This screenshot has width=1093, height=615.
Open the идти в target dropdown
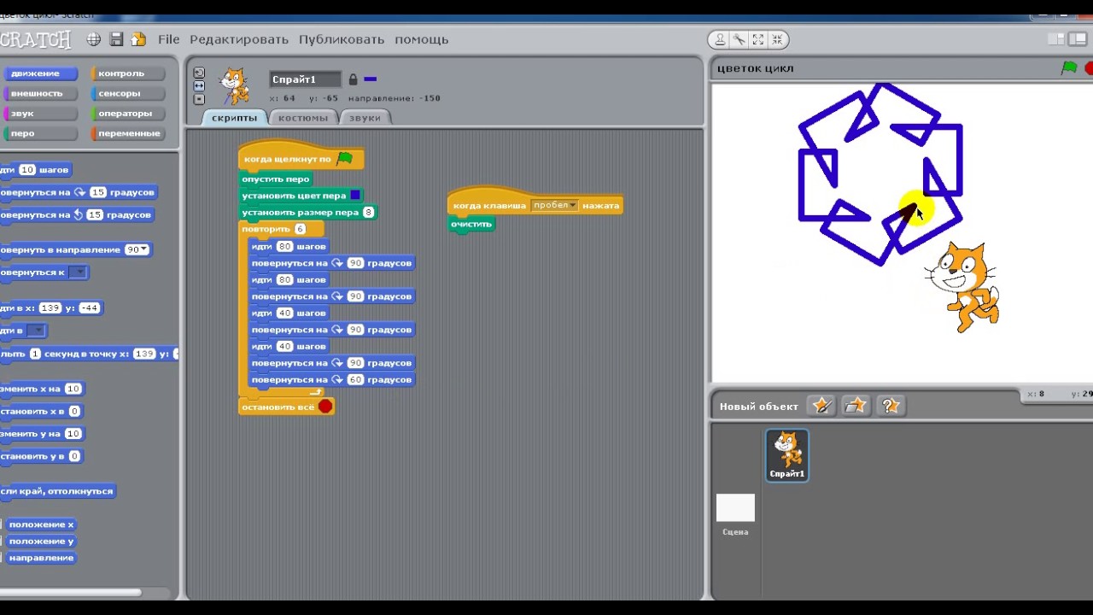[36, 331]
